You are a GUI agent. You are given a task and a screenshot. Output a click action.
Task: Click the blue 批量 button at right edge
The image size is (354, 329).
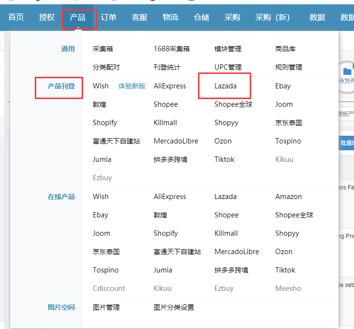point(346,143)
